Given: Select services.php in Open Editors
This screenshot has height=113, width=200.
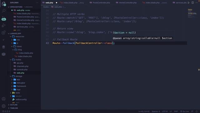Looking at the screenshot, I should [24, 27].
